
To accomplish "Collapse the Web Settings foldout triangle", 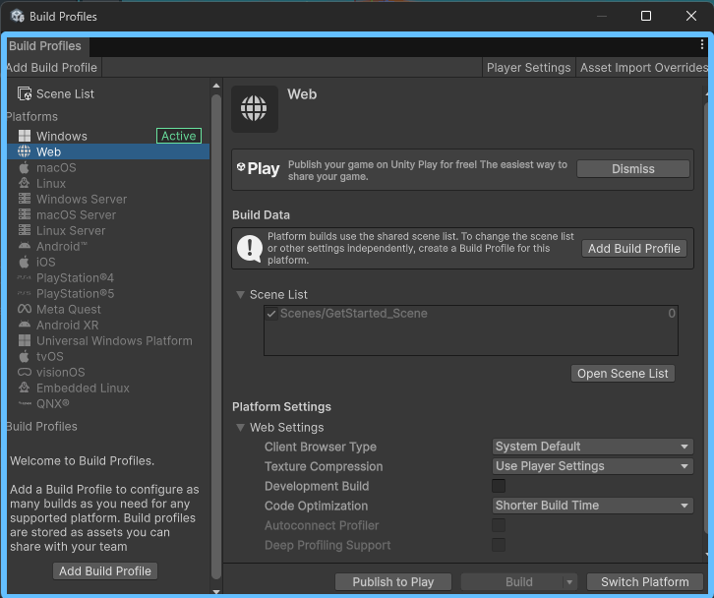I will pos(240,427).
